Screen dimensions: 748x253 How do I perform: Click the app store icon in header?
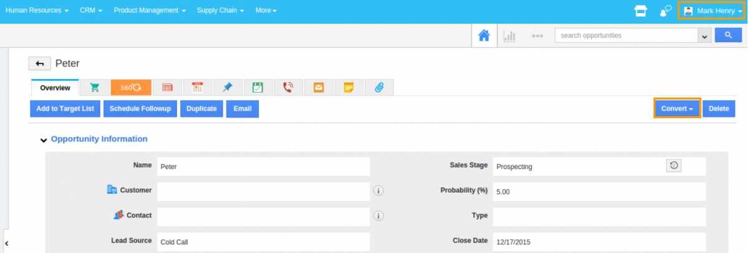[x=640, y=11]
